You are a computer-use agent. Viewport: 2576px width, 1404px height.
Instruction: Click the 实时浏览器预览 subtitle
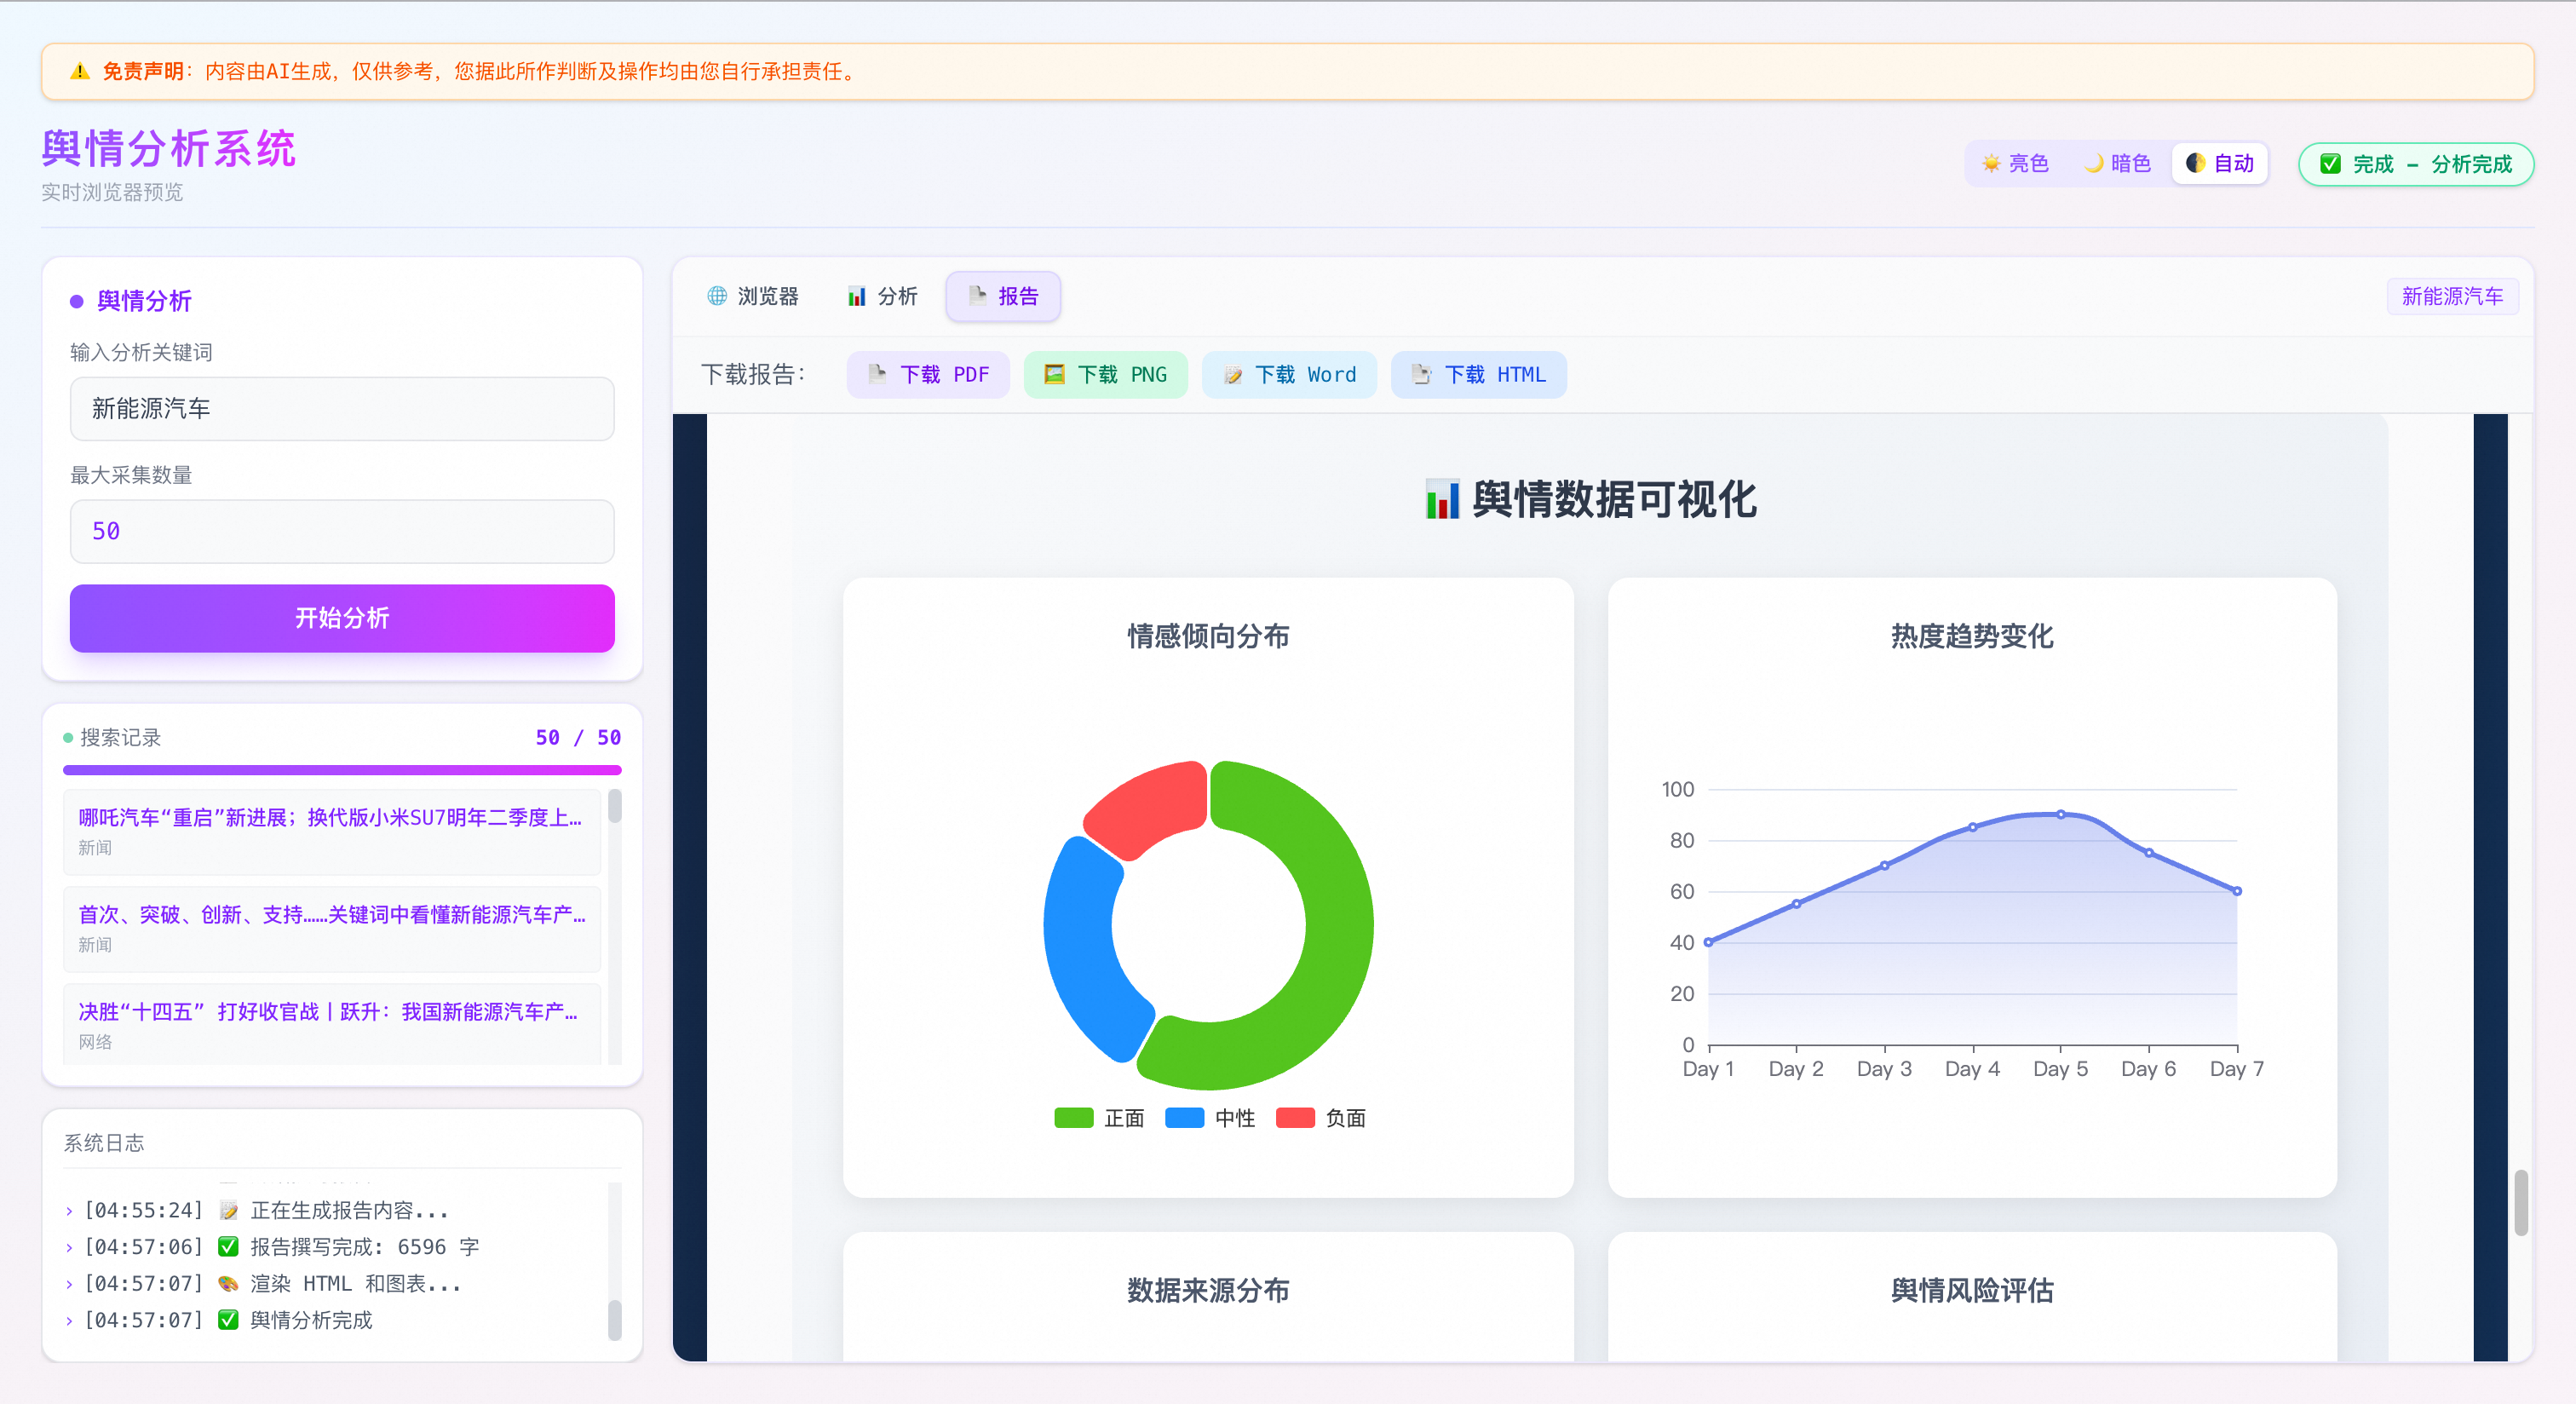tap(112, 193)
